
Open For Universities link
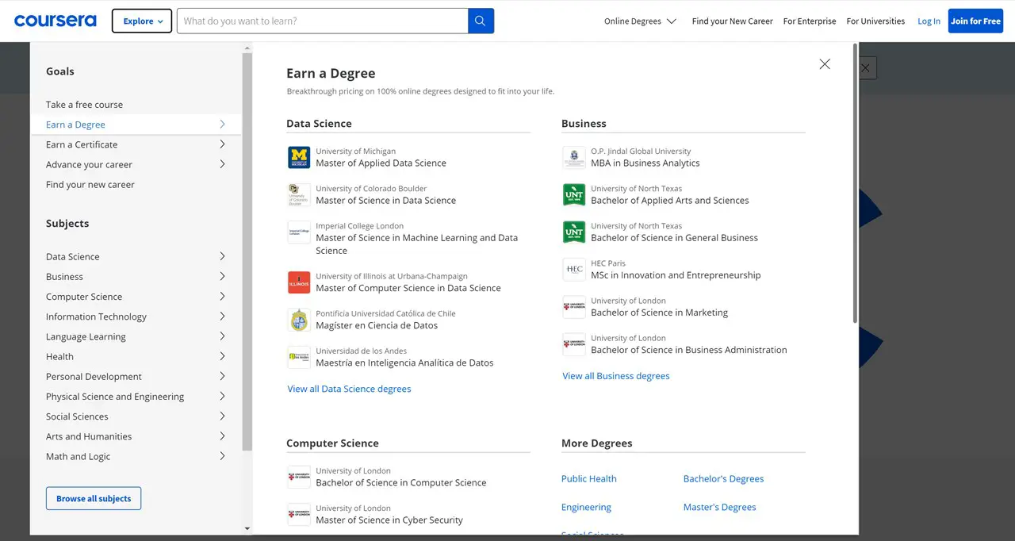click(x=875, y=21)
